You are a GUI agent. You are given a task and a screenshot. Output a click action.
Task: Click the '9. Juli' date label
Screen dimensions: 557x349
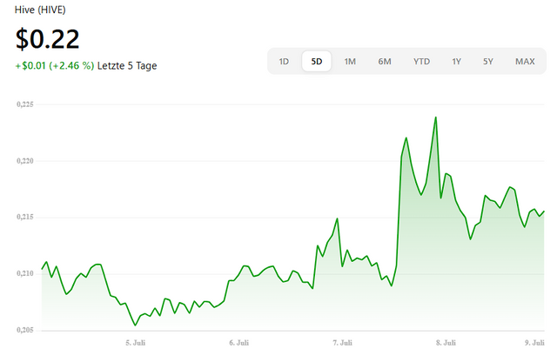534,343
